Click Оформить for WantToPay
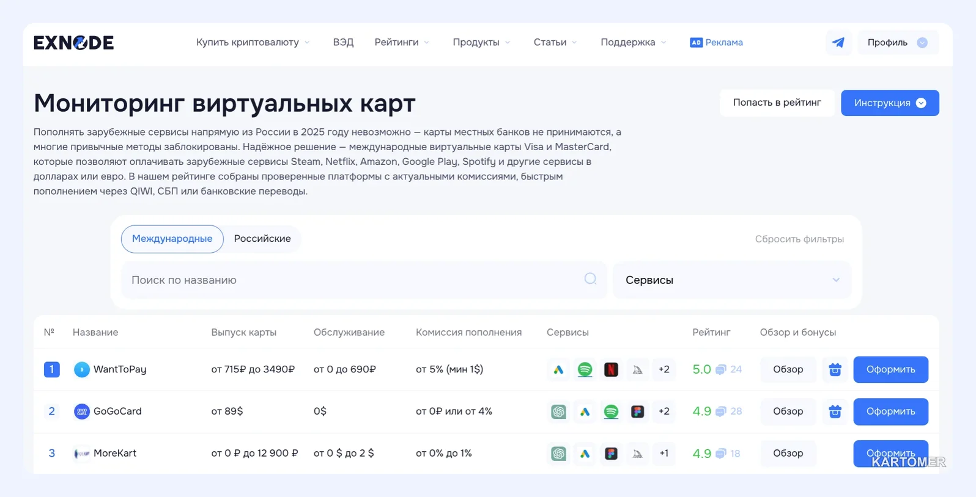 (890, 369)
